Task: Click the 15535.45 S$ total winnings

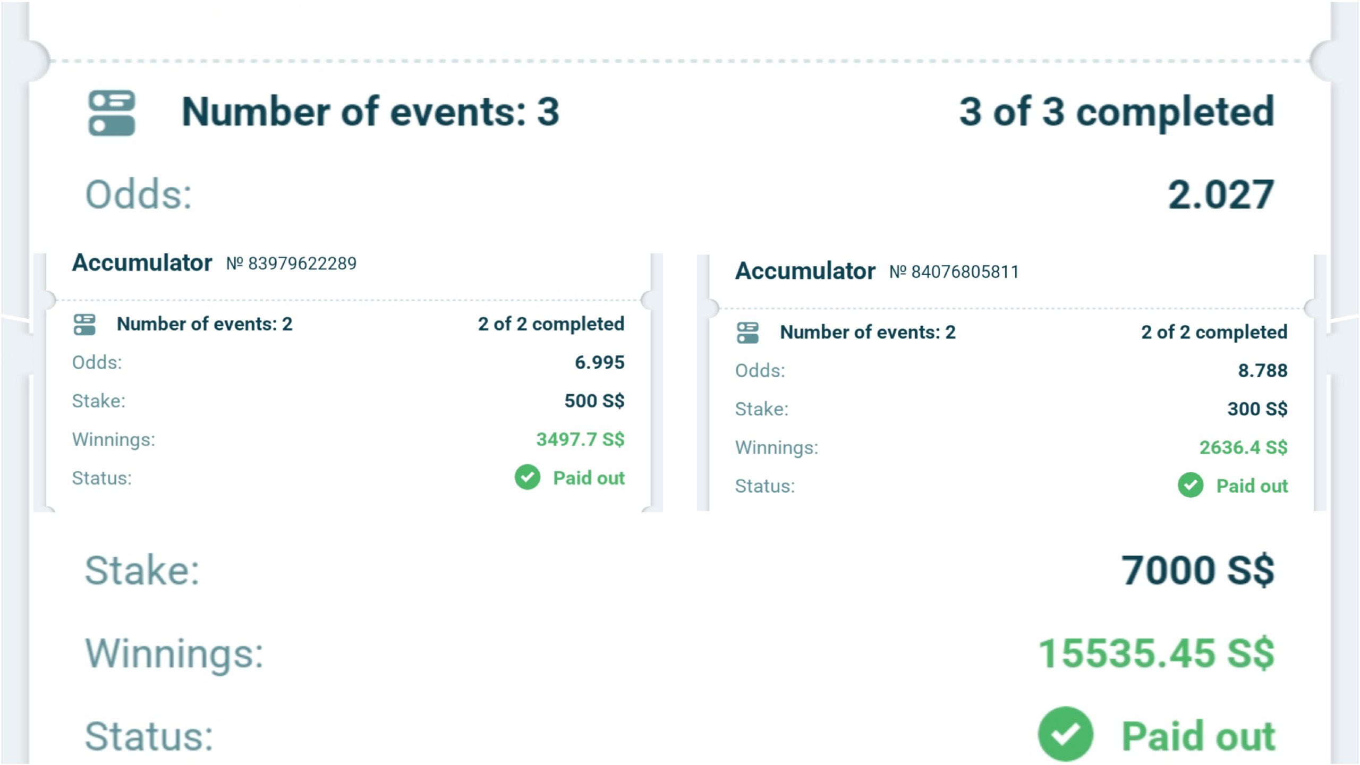Action: click(1156, 653)
